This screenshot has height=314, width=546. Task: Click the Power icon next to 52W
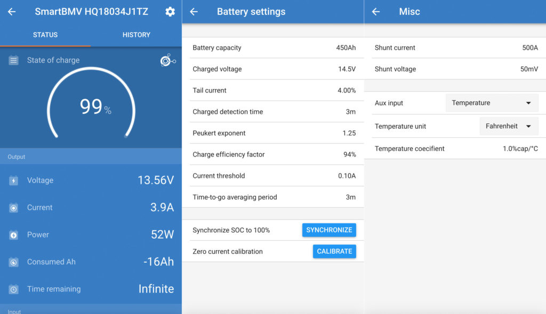[13, 235]
